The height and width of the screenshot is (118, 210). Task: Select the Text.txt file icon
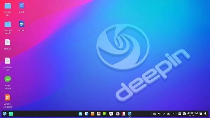pos(8,43)
